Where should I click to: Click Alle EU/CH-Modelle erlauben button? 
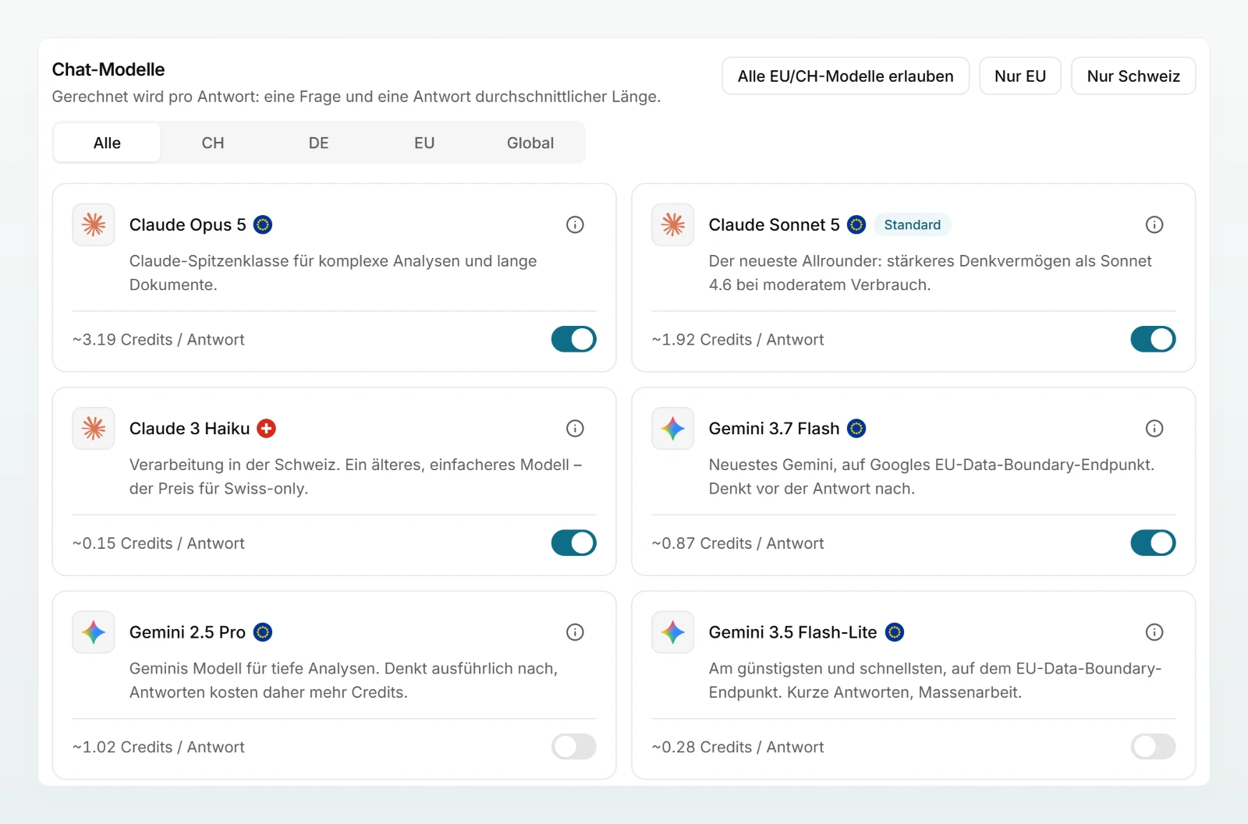coord(846,76)
